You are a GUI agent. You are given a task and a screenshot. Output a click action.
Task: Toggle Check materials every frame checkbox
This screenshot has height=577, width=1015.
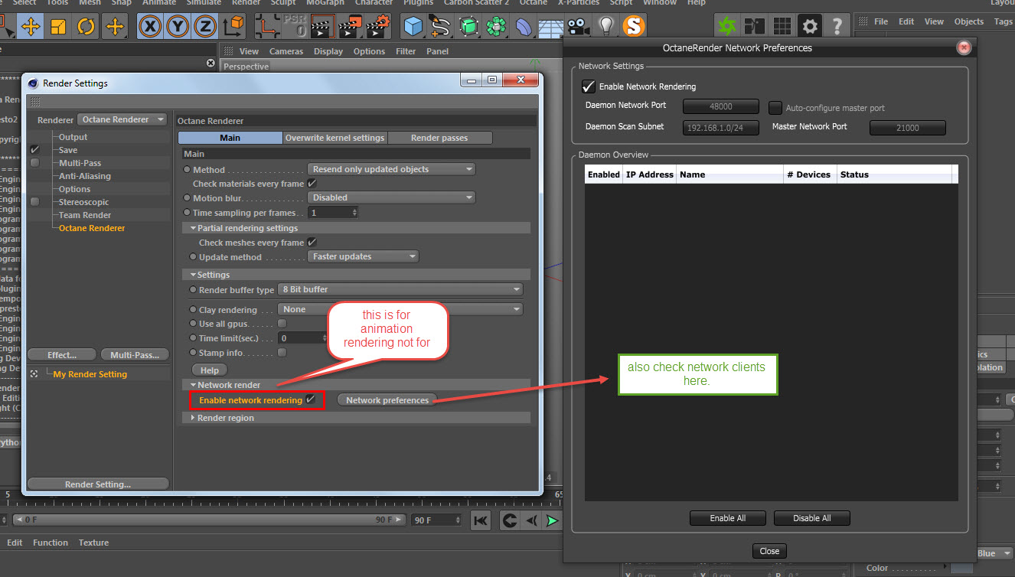point(312,184)
